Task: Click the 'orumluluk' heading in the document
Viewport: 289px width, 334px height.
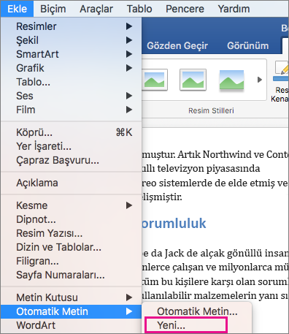Action: (x=174, y=223)
